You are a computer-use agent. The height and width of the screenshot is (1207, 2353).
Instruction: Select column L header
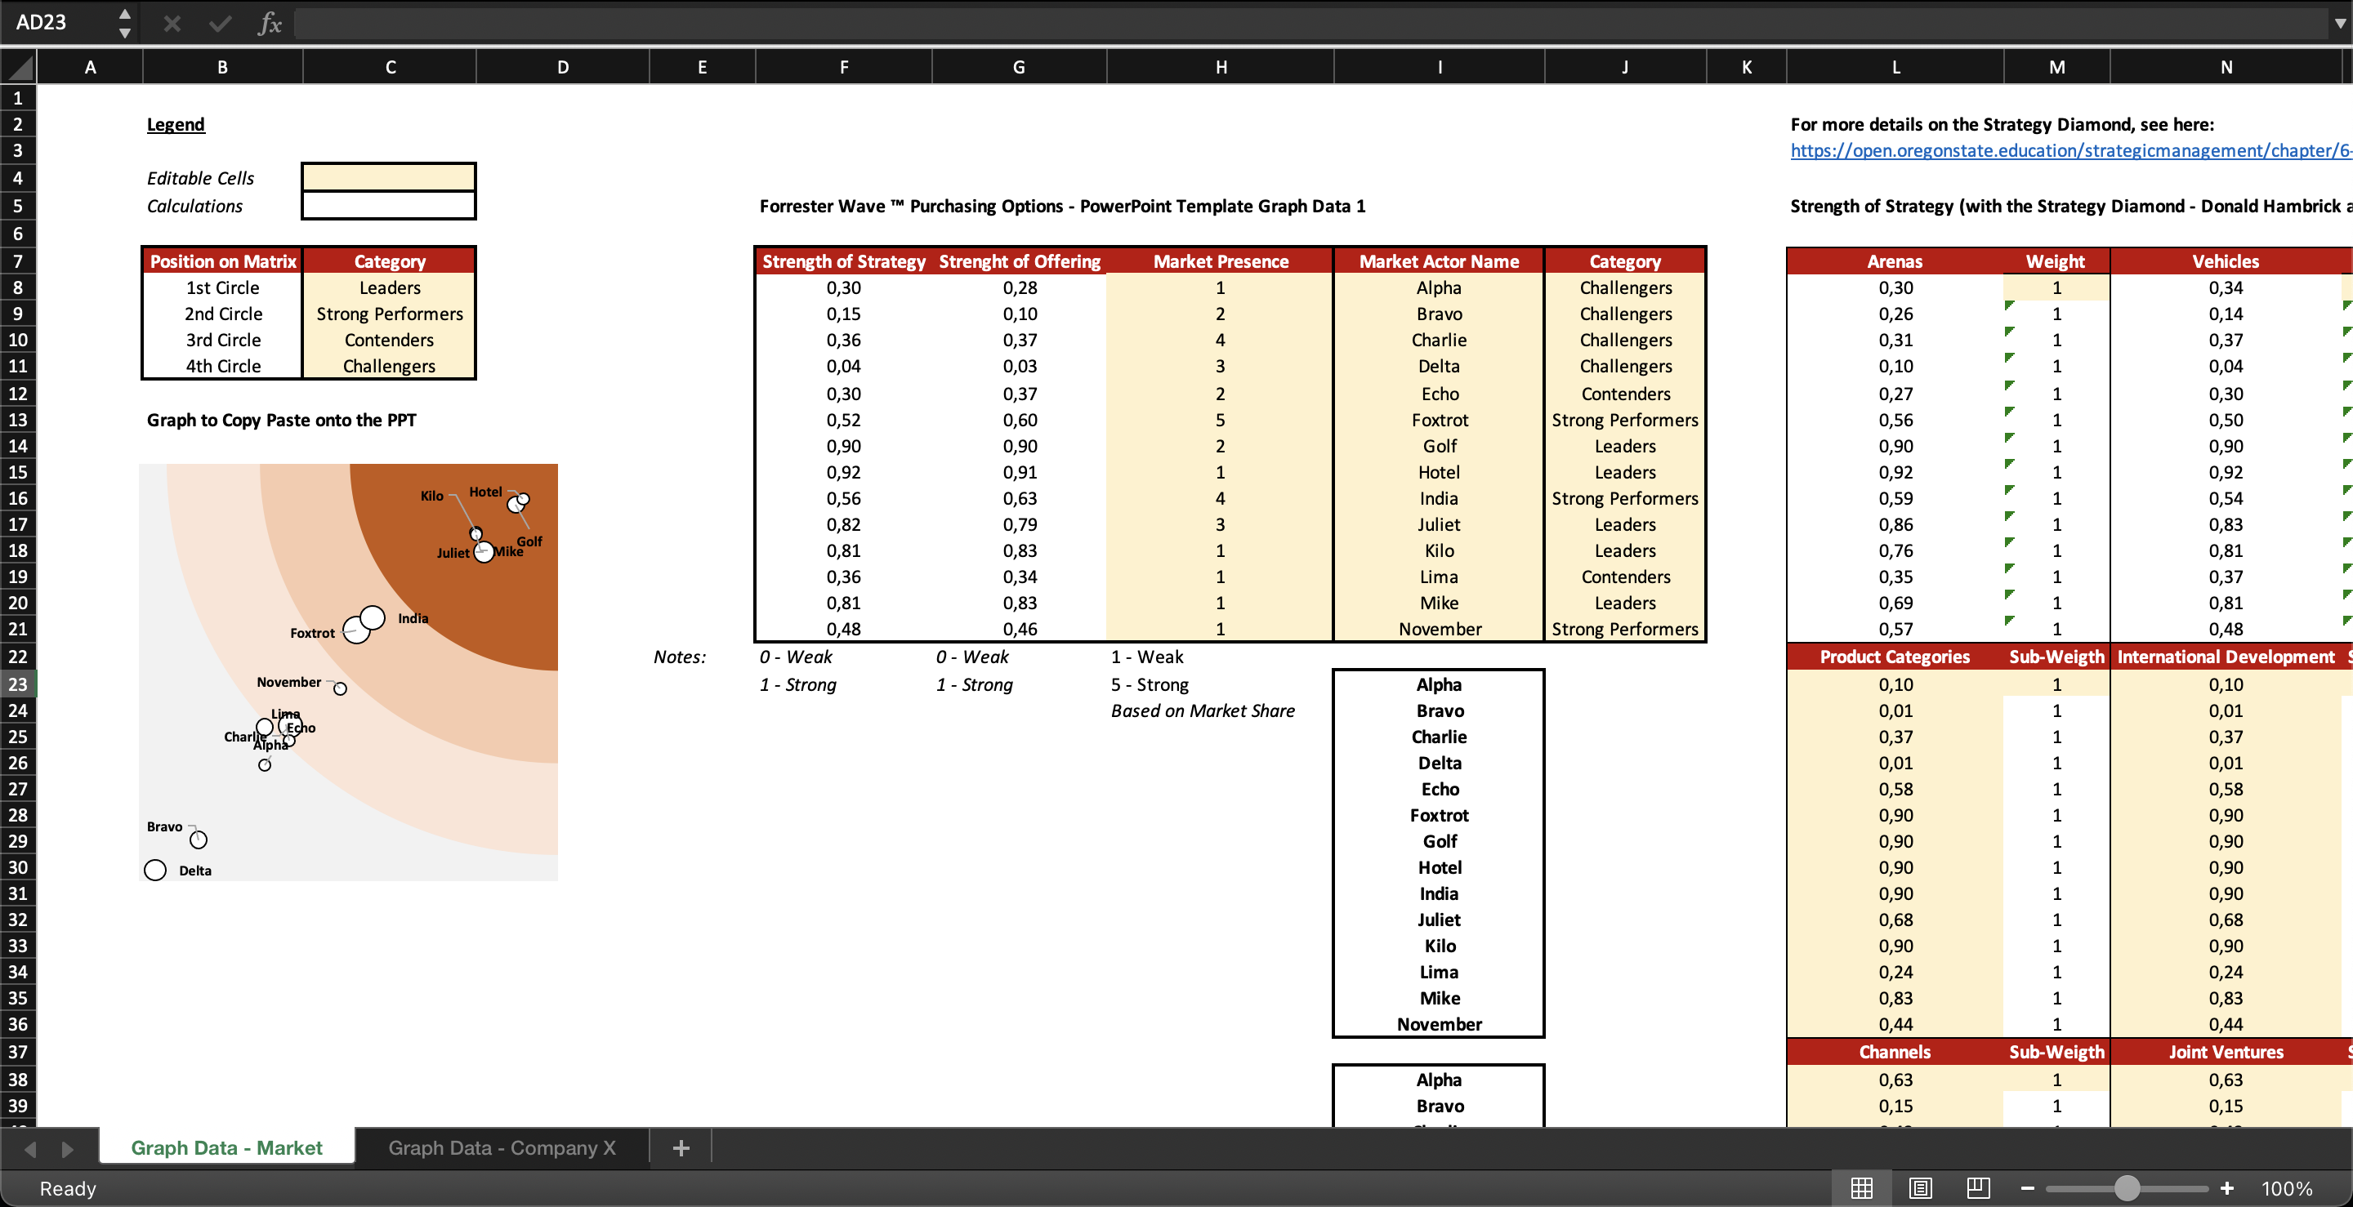tap(1895, 67)
